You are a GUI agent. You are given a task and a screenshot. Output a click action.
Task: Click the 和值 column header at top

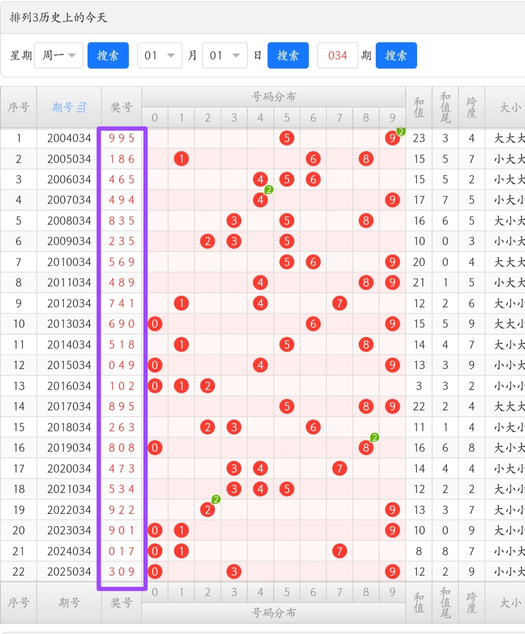click(x=419, y=107)
